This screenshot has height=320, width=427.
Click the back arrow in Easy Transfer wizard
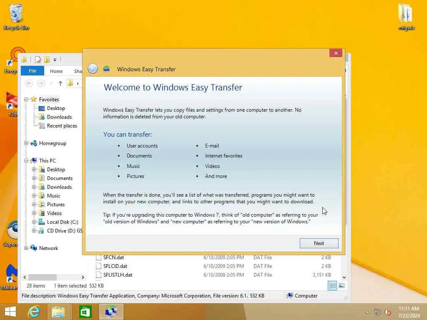(93, 69)
